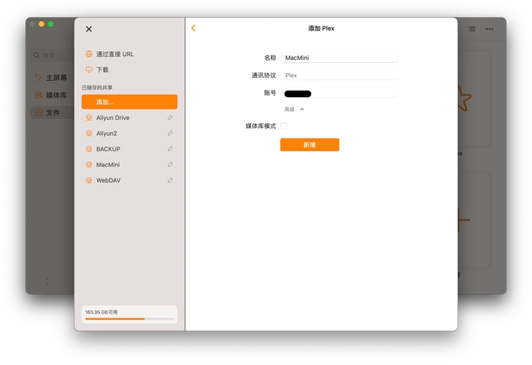Close the add share dialog with X
This screenshot has height=365, width=532.
click(89, 29)
